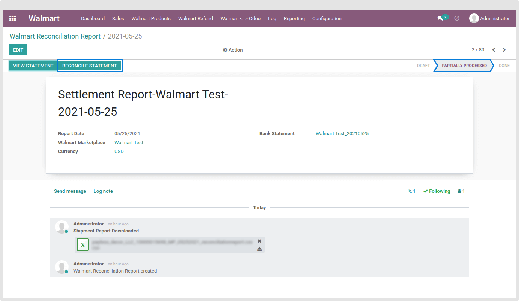Delete the attachment with the X icon
The height and width of the screenshot is (301, 519).
coord(259,241)
